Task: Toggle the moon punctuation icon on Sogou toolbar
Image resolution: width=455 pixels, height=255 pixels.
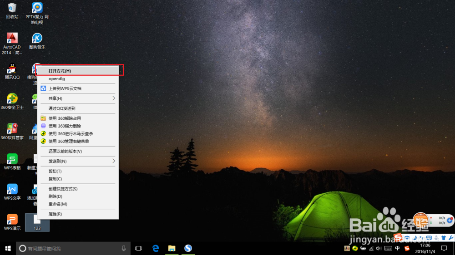Action: 414,238
